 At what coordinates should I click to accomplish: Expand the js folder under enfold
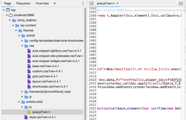click(x=22, y=97)
